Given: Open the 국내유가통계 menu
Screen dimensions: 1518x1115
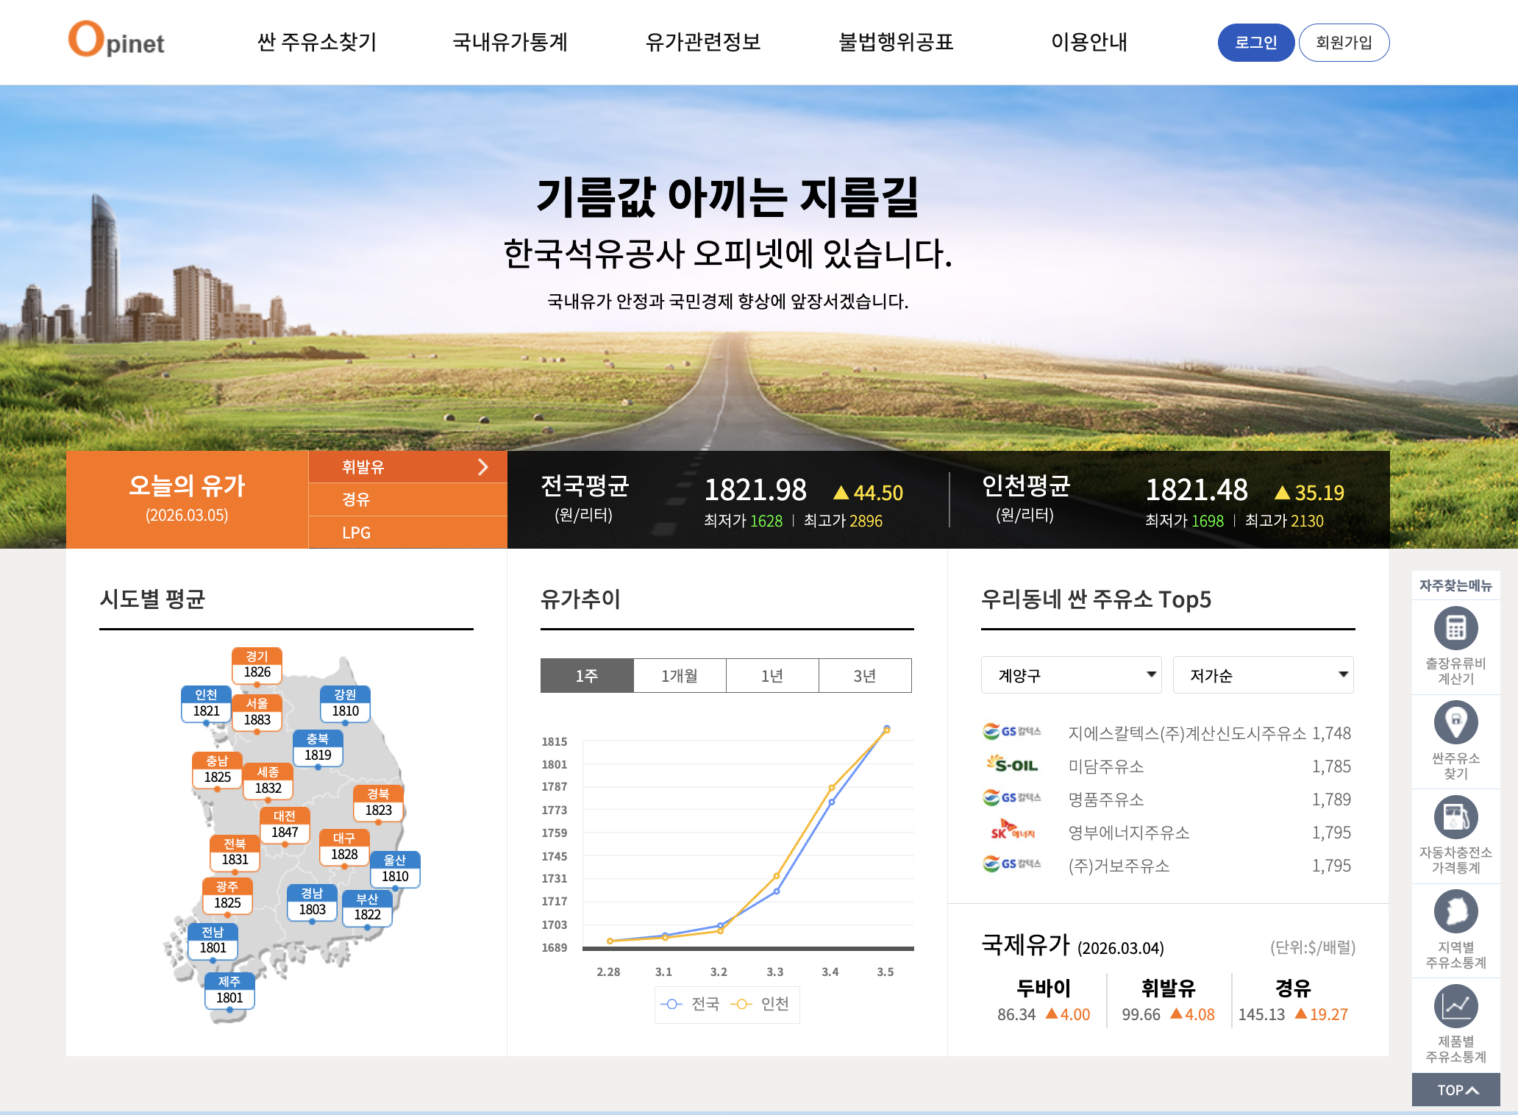Looking at the screenshot, I should click(x=510, y=42).
